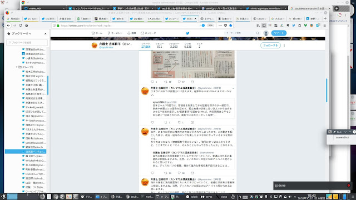Open new tab in Chrome window

[337, 8]
